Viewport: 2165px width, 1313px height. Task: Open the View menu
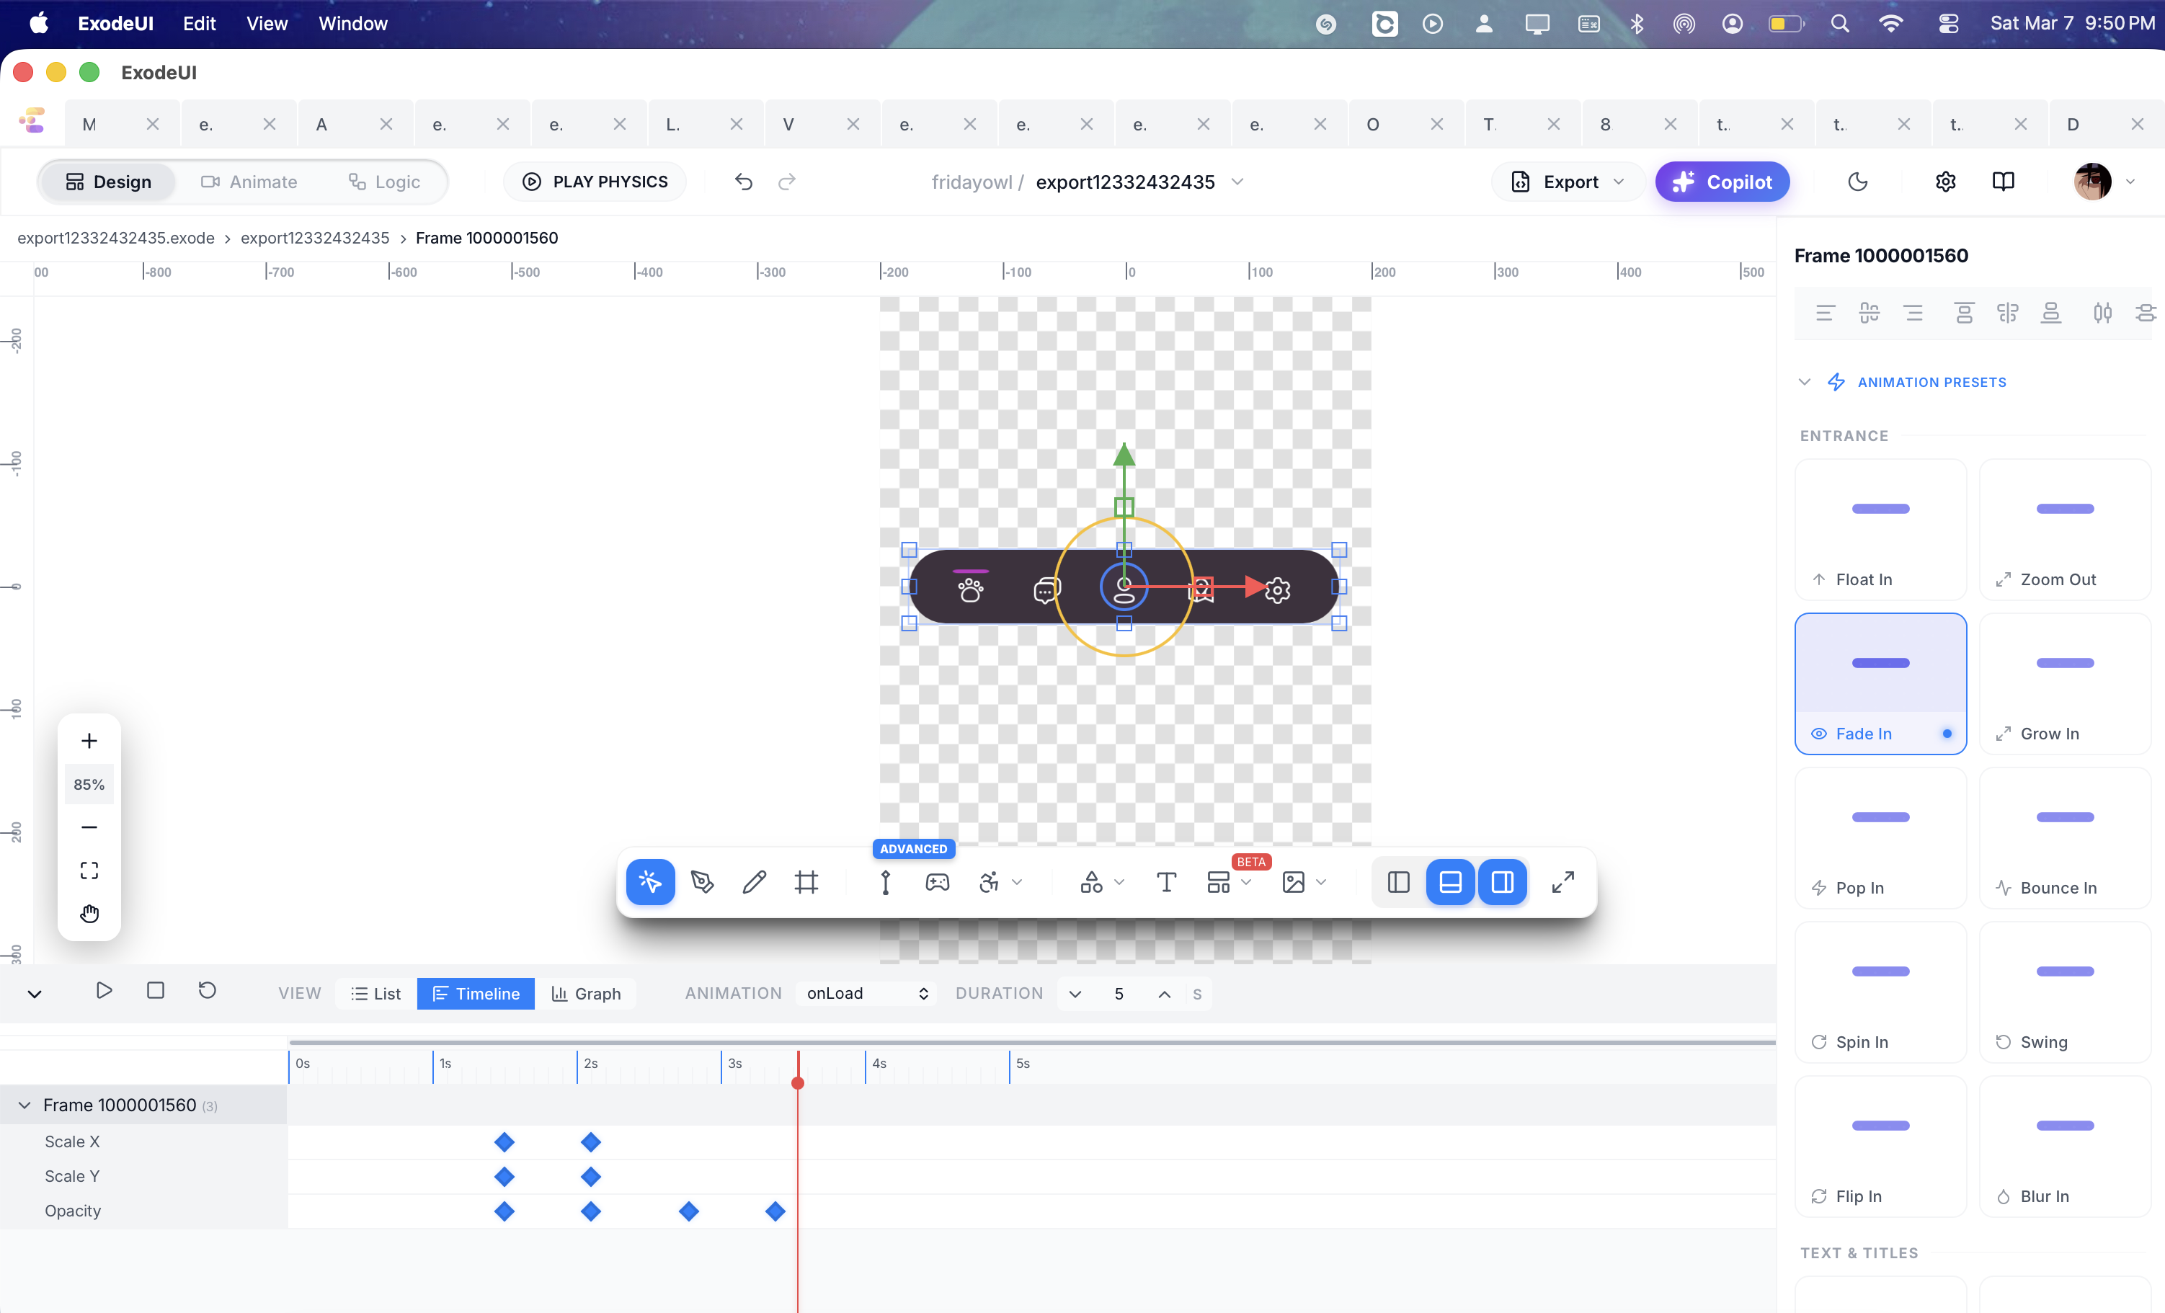click(x=266, y=24)
